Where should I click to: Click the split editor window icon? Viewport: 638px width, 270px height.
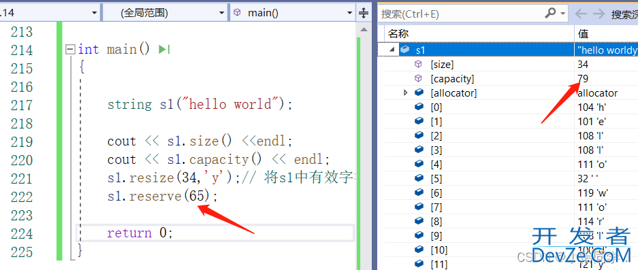click(364, 14)
